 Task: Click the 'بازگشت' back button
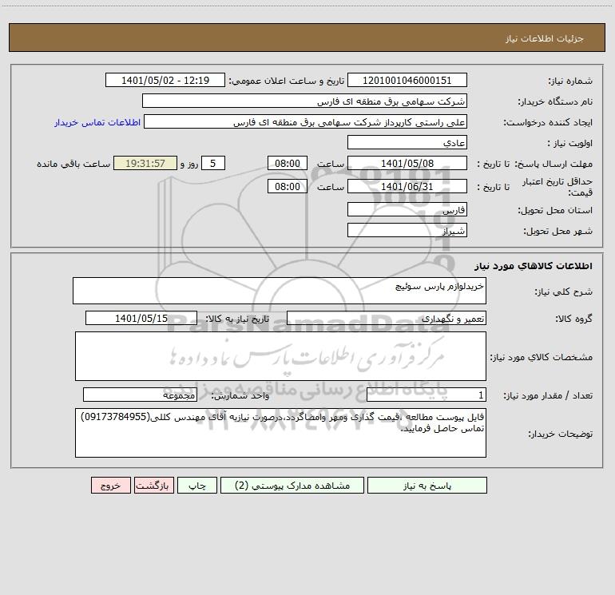153,486
